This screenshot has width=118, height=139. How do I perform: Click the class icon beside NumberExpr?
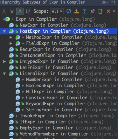tap(18, 80)
